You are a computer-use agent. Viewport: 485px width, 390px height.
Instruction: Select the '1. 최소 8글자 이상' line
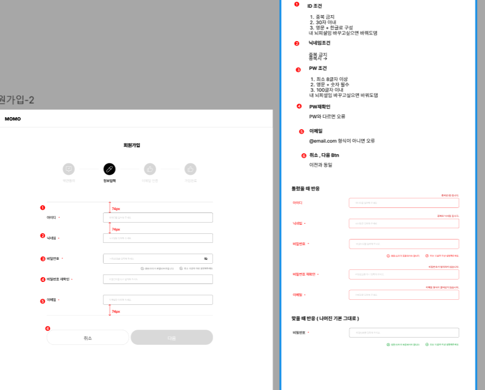pyautogui.click(x=329, y=79)
